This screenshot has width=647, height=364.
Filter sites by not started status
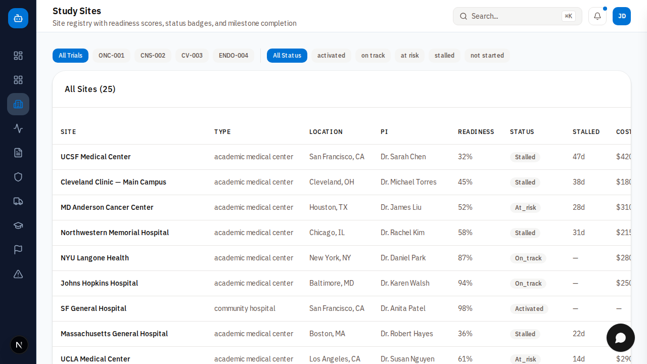point(487,56)
